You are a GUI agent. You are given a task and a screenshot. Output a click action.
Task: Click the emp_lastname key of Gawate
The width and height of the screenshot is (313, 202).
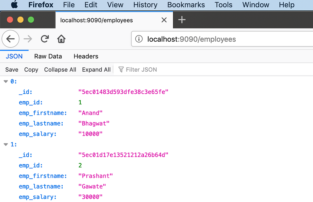(x=41, y=186)
